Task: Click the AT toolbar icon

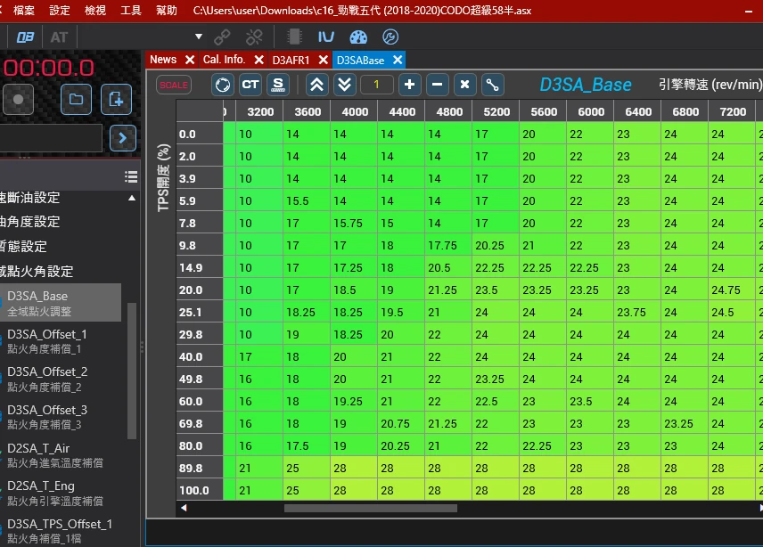Action: (x=59, y=37)
